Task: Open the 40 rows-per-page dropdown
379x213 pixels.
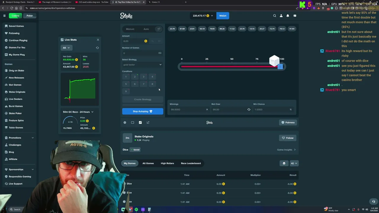Action: click(x=294, y=163)
